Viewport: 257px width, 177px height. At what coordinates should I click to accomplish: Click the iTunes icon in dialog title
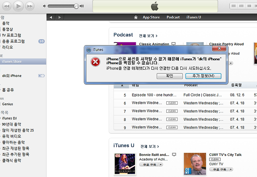(89, 50)
